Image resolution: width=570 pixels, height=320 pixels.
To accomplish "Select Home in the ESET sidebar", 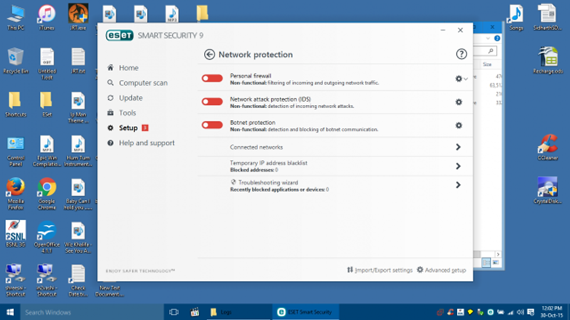I will 129,68.
